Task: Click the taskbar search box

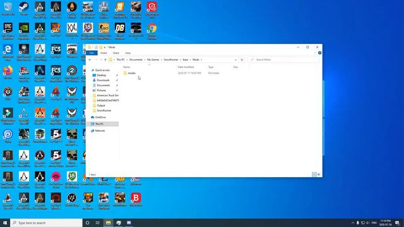Action: pos(46,223)
